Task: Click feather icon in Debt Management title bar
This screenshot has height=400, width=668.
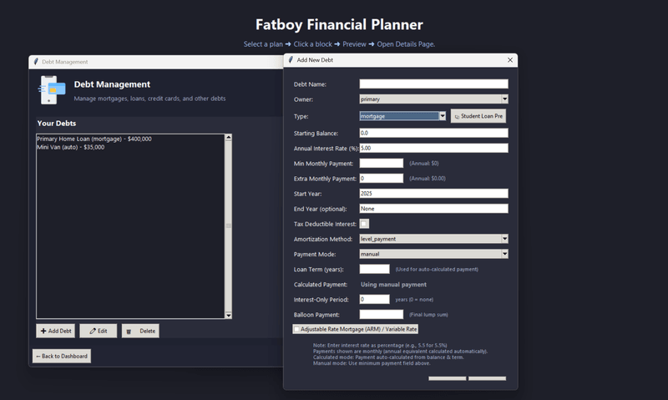Action: coord(36,62)
